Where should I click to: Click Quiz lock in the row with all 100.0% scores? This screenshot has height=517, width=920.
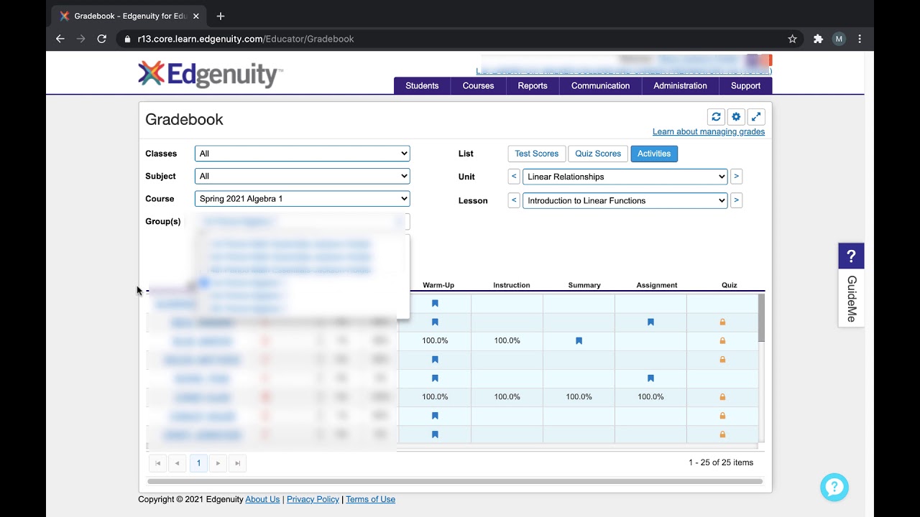(722, 397)
